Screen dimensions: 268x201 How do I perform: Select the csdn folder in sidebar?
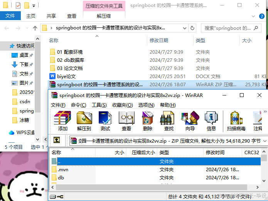pos(21,101)
